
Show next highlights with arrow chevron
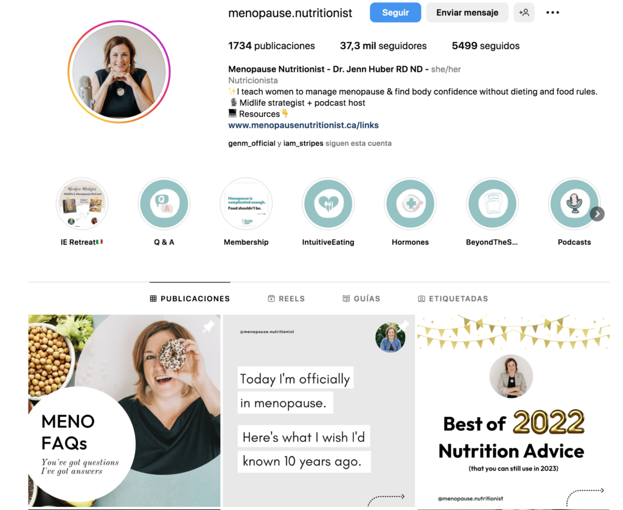597,214
